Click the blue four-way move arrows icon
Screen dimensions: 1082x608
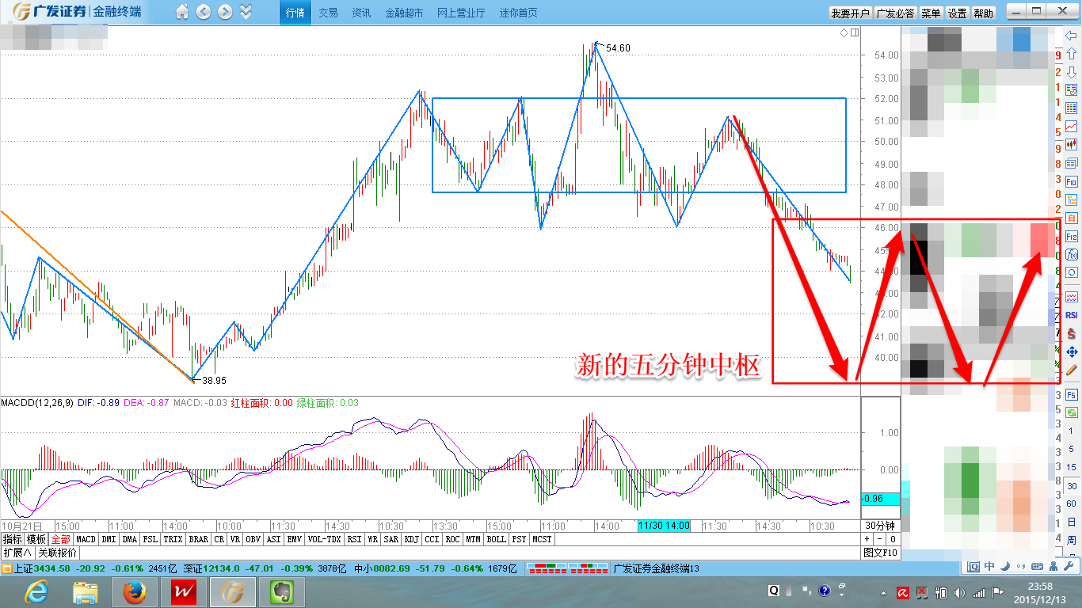point(1071,351)
